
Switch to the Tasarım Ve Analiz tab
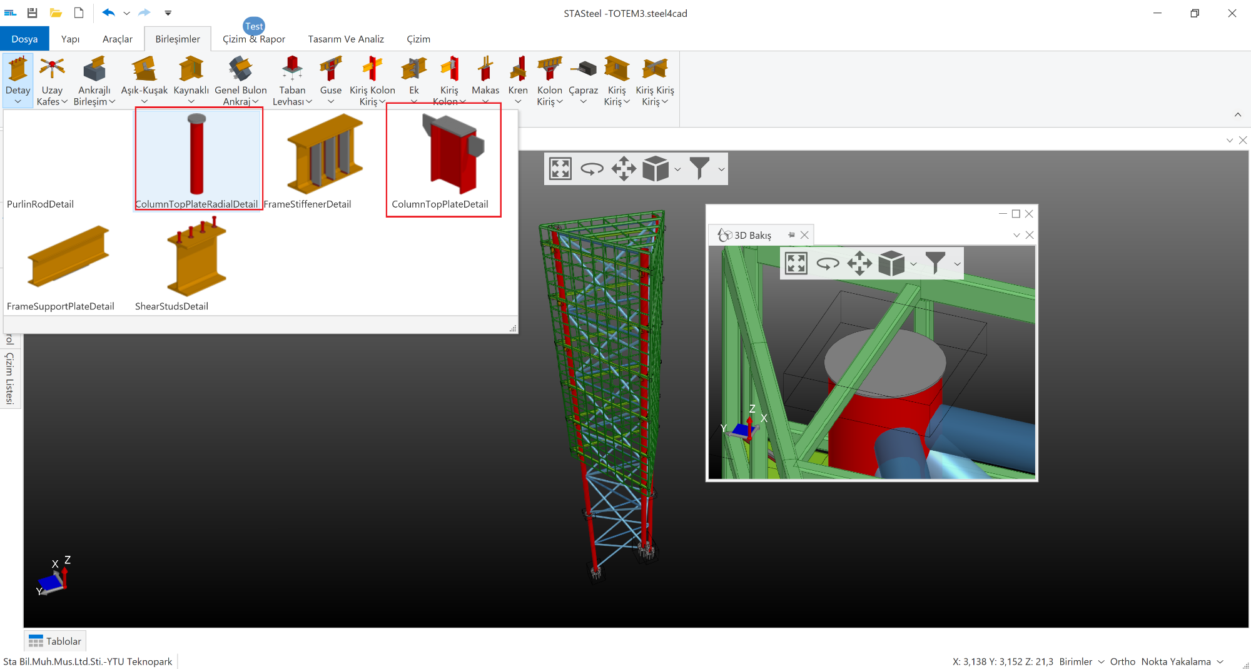pos(346,39)
